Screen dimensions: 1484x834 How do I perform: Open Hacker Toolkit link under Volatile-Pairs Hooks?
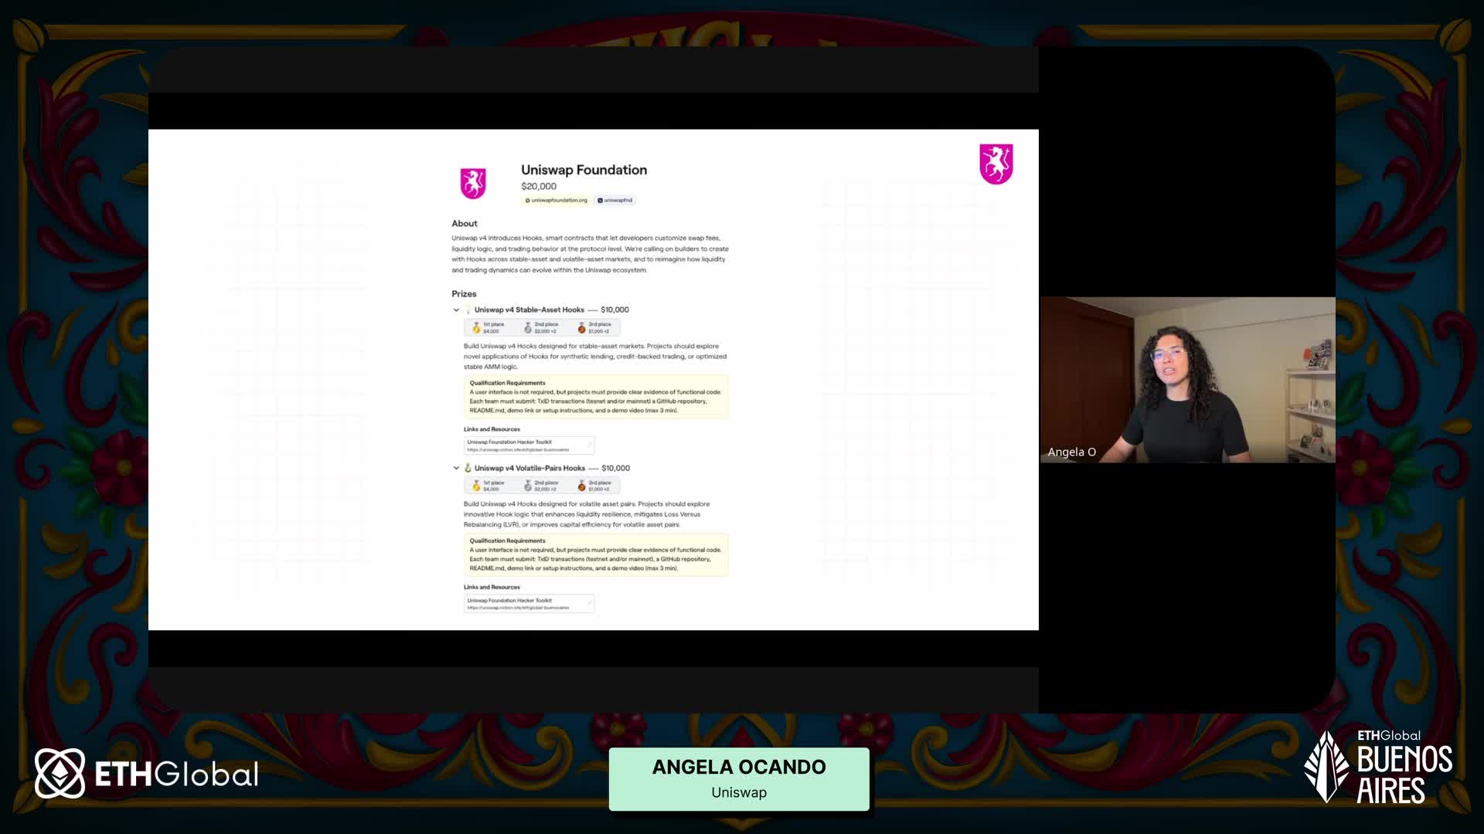coord(529,604)
